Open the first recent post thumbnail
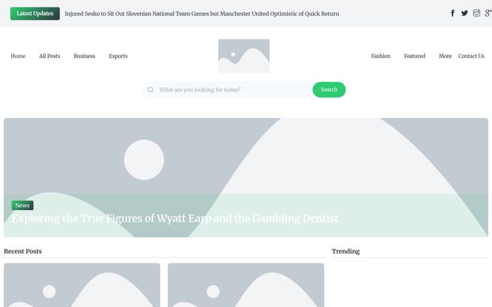Image resolution: width=492 pixels, height=307 pixels. click(82, 285)
